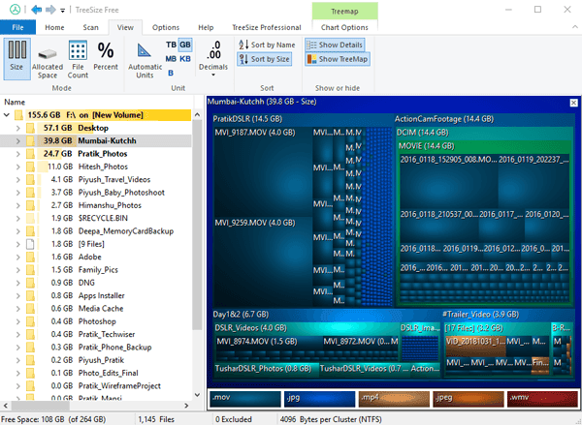Expand the Pratik_Photos folder
582x425 pixels.
(17, 154)
